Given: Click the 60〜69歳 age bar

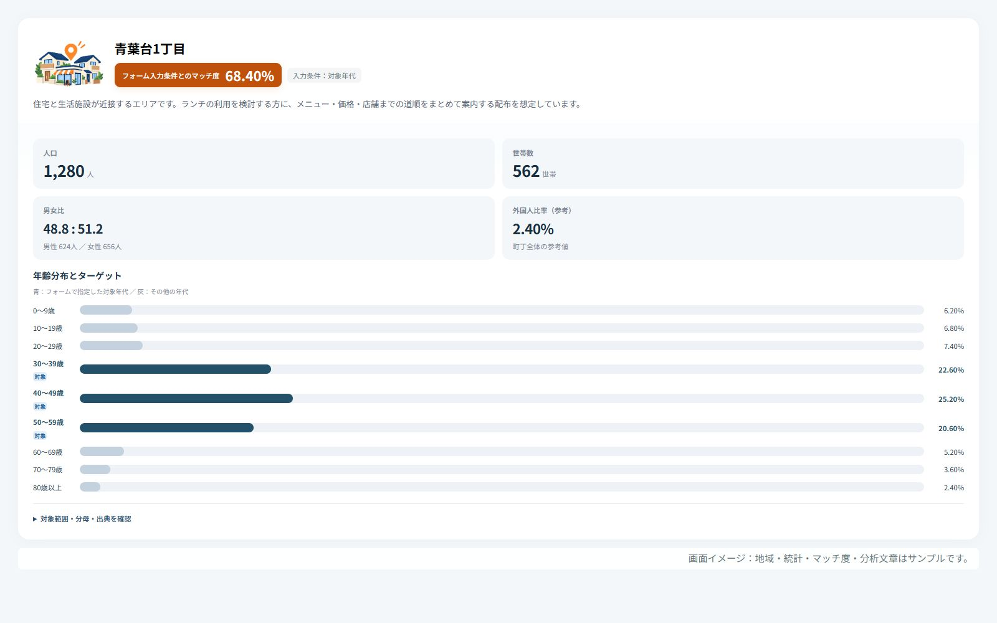Looking at the screenshot, I should point(502,452).
